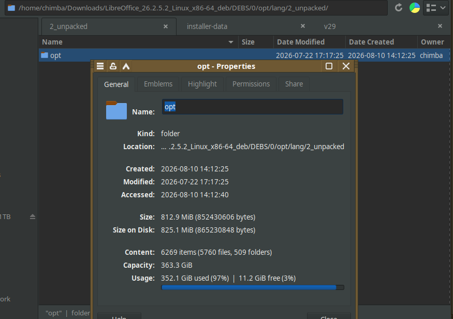Sort by Date Created column

coord(381,42)
